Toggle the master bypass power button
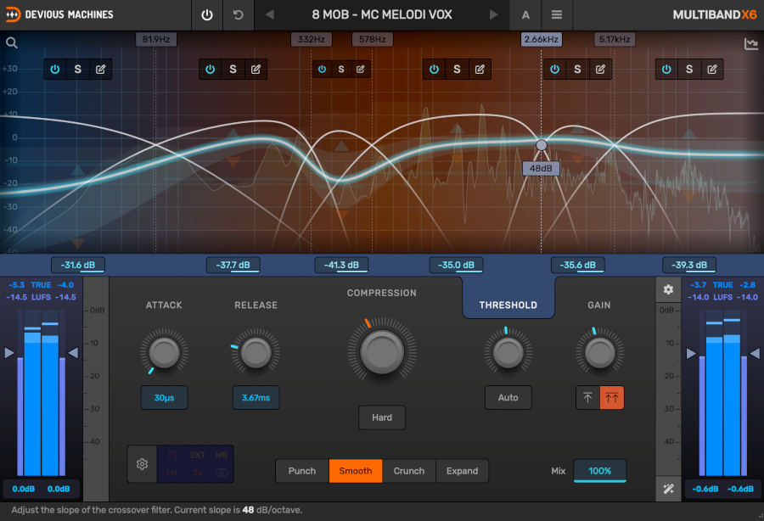This screenshot has height=521, width=764. (207, 14)
